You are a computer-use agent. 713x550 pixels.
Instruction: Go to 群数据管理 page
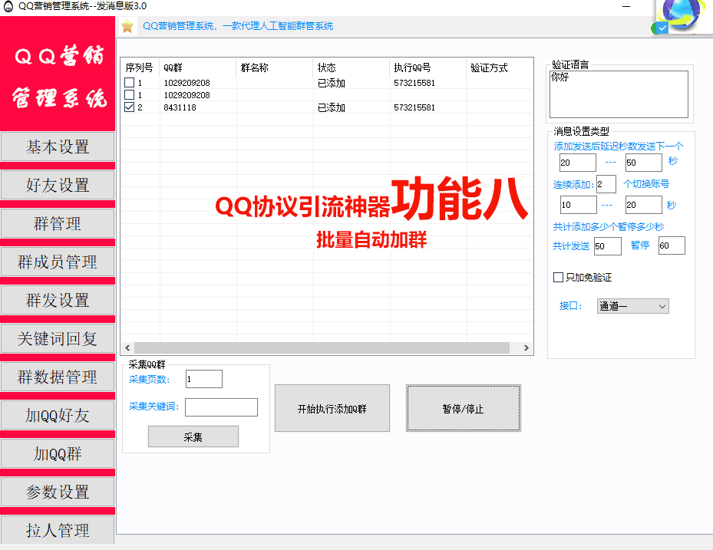(x=58, y=377)
